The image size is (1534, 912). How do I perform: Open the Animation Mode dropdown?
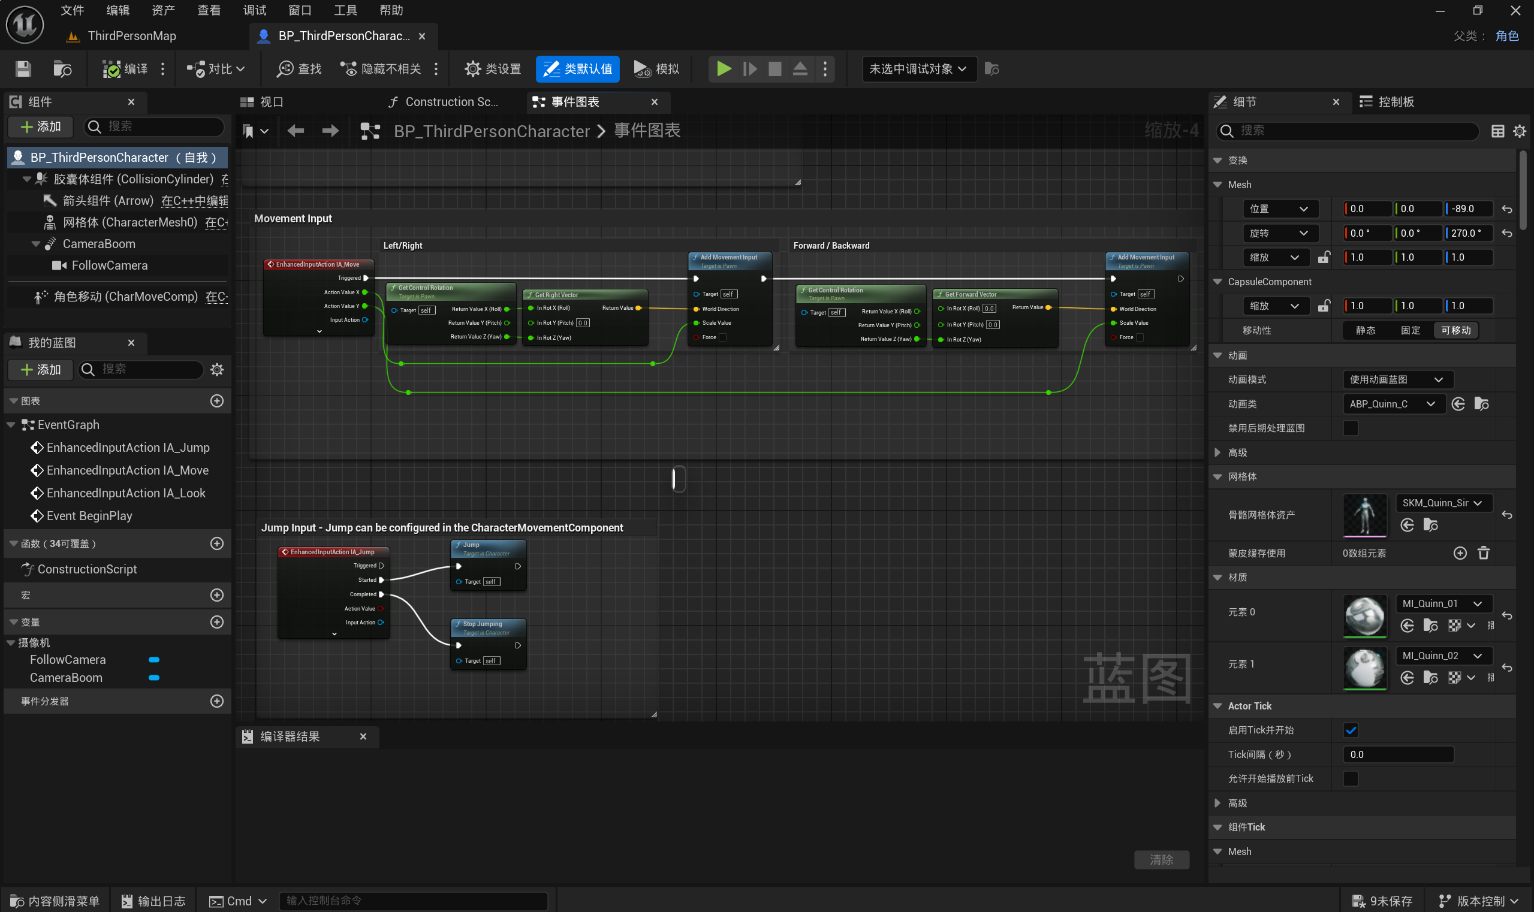point(1397,379)
